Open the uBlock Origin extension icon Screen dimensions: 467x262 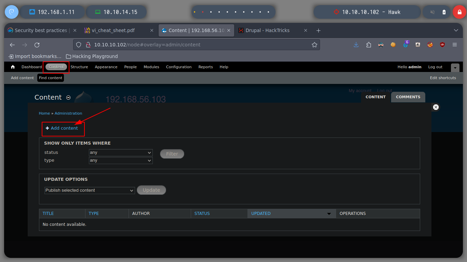tap(442, 45)
